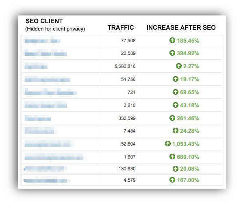Click the traffic value 77,908
This screenshot has height=209, width=241.
point(128,41)
